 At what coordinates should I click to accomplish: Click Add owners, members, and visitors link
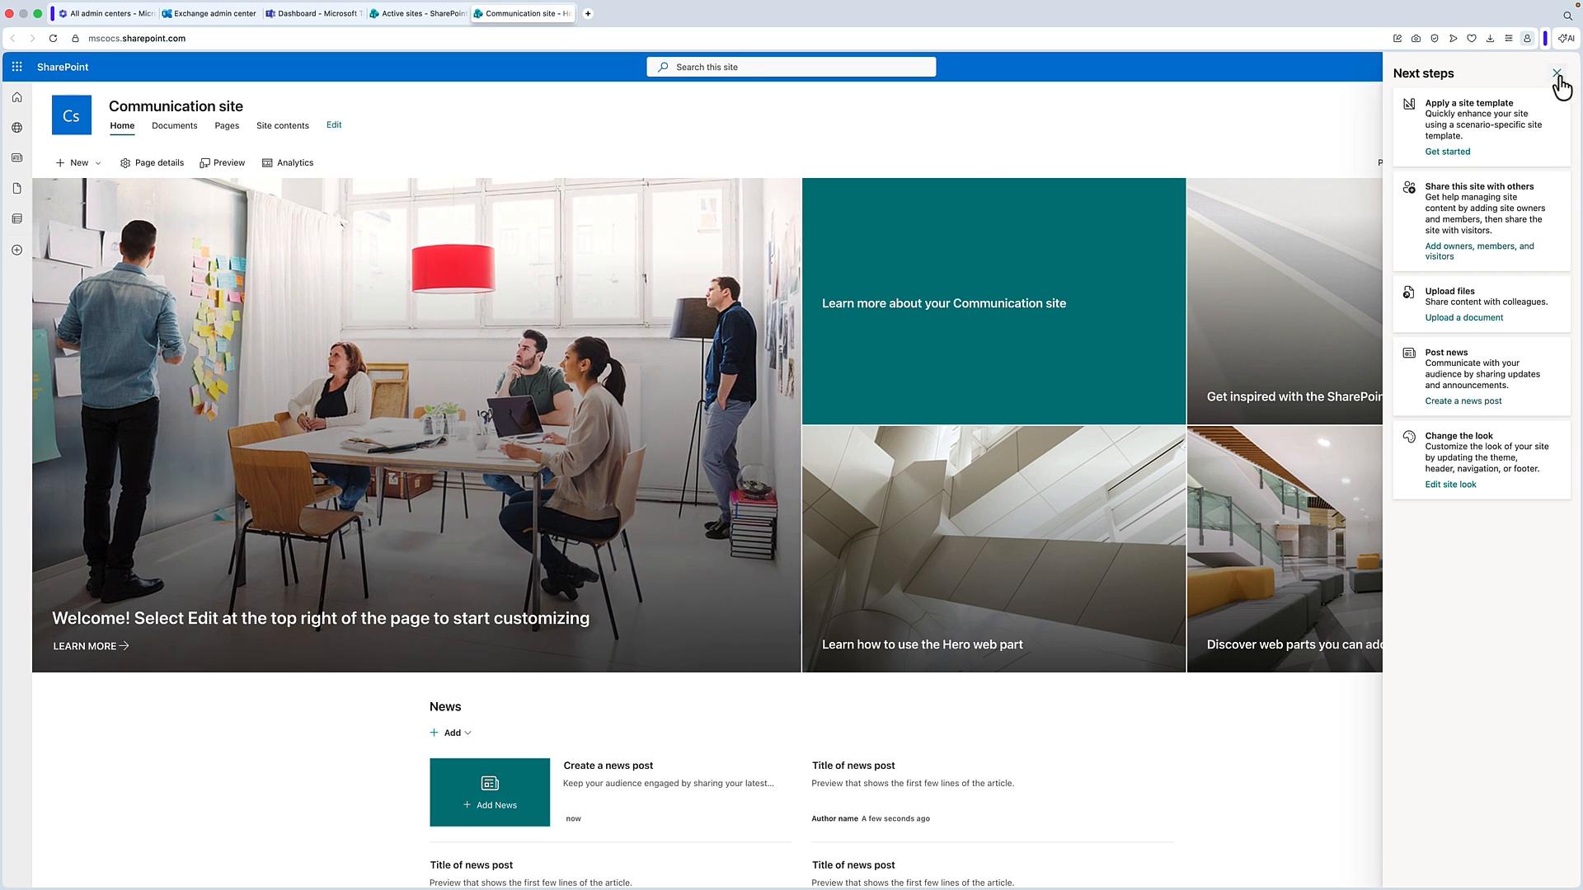[1479, 251]
